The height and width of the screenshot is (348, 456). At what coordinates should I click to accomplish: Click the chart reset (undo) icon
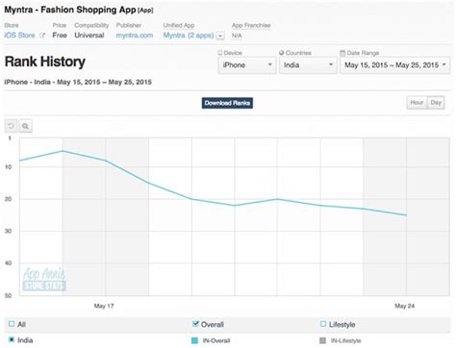(11, 126)
